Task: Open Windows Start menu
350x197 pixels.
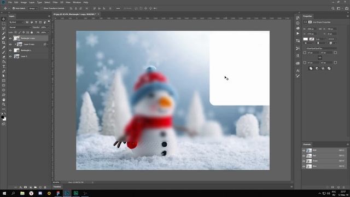Action: coord(4,193)
